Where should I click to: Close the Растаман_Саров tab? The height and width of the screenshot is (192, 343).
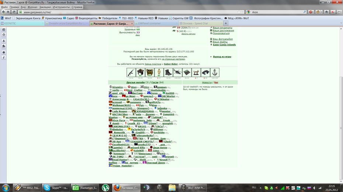click(x=132, y=23)
